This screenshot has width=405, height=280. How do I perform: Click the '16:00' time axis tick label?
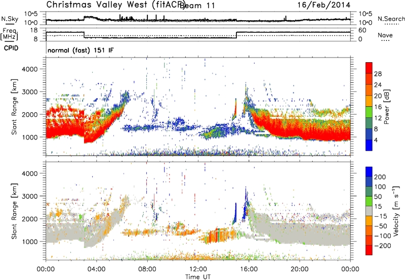click(x=249, y=269)
